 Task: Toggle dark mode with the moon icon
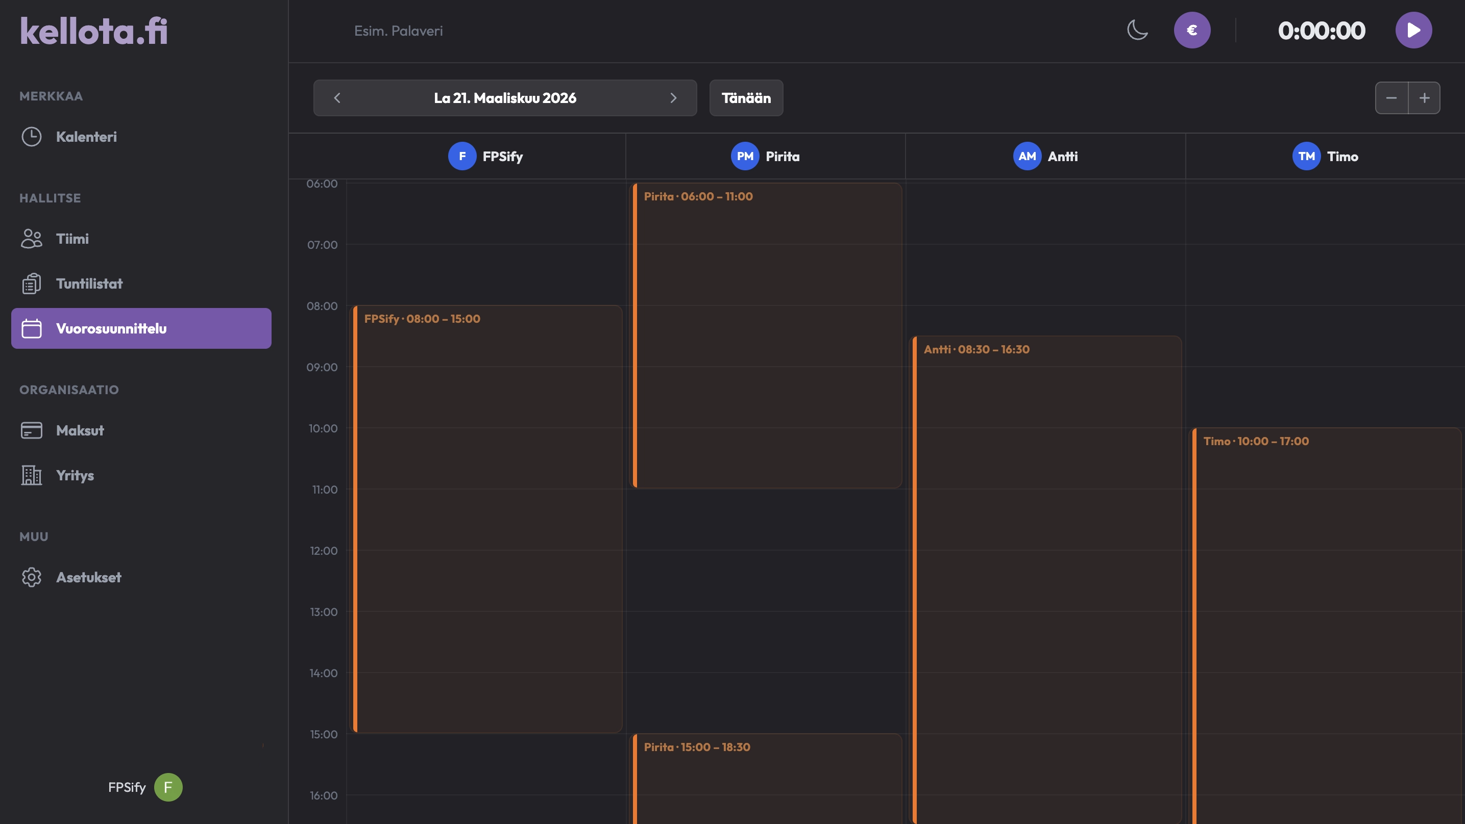coord(1137,30)
